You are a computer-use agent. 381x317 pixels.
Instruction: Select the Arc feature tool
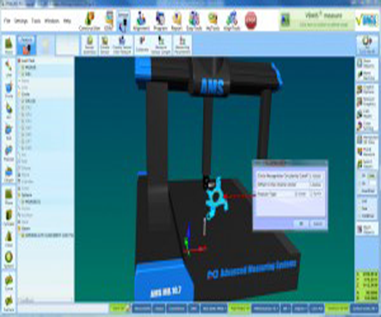[9, 110]
